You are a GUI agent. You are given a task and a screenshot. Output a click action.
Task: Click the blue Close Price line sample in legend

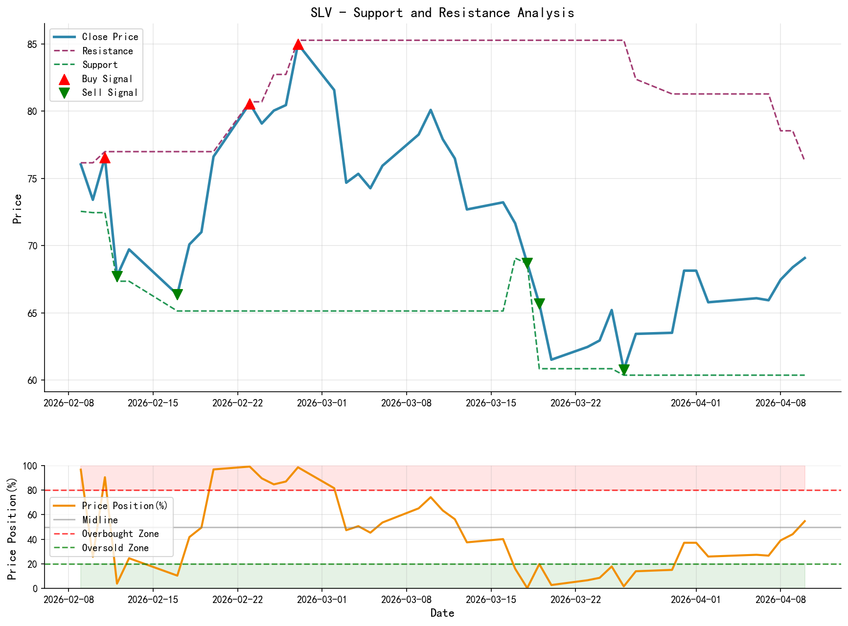coord(65,37)
